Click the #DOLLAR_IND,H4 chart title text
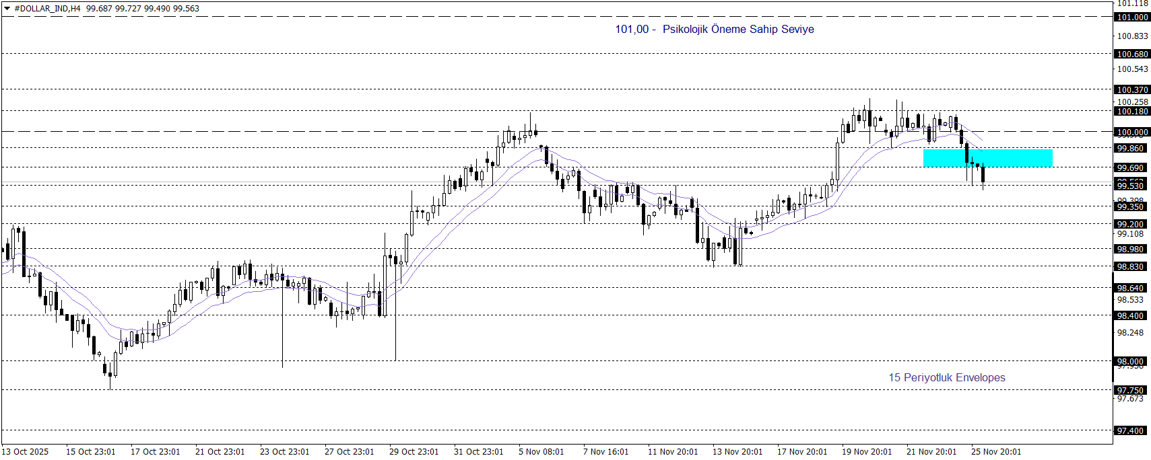 47,9
